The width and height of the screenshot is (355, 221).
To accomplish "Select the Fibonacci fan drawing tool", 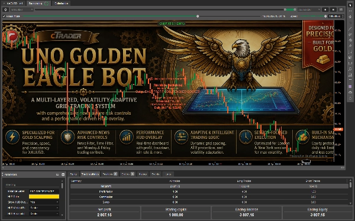I will [x=350, y=57].
